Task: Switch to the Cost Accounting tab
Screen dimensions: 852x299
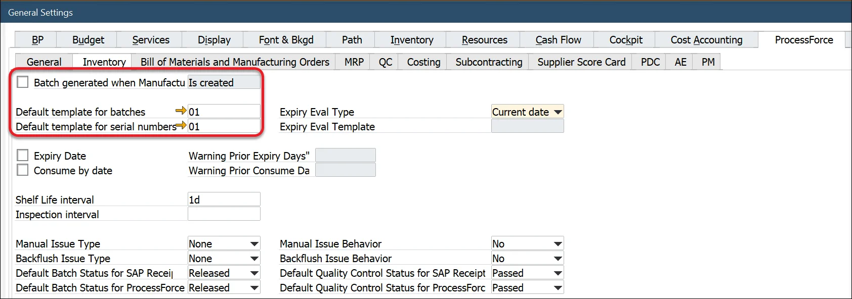Action: pos(706,40)
